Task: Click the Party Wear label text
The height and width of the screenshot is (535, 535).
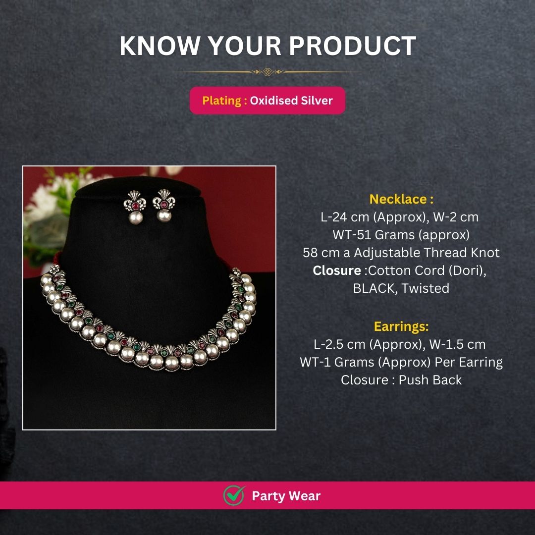Action: 286,496
